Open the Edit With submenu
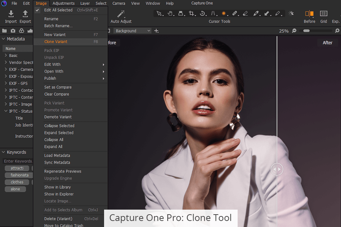 [x=71, y=64]
